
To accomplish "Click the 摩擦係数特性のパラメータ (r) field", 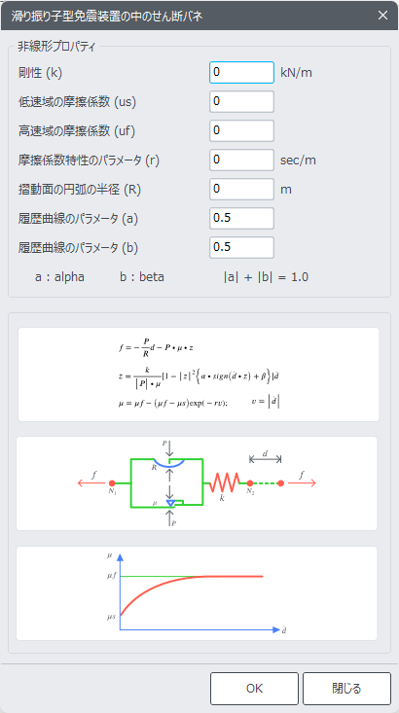I will click(241, 160).
